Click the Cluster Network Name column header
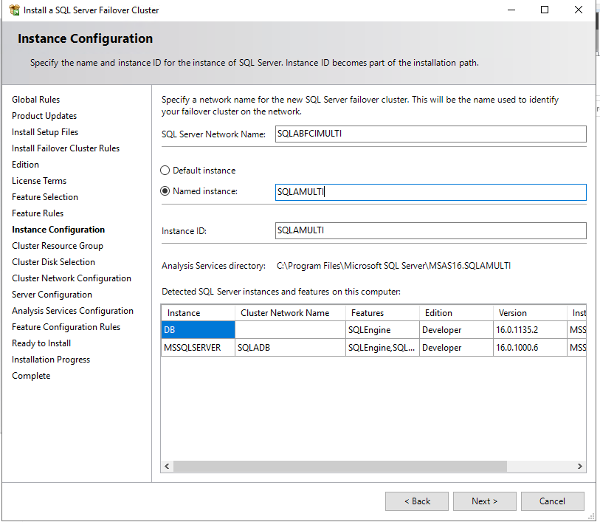 tap(290, 313)
